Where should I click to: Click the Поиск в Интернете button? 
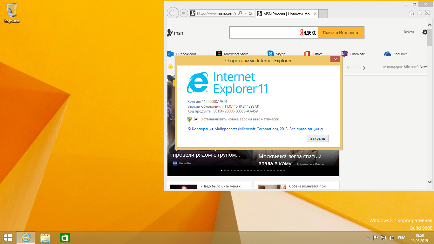pos(341,32)
